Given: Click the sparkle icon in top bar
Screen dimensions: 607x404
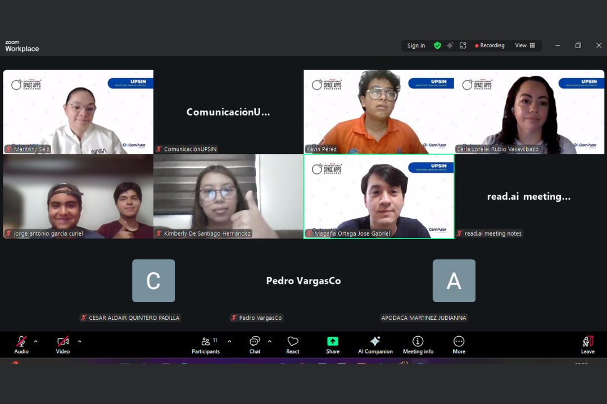Looking at the screenshot, I should (x=450, y=45).
